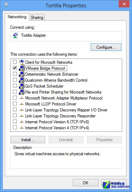Image resolution: width=132 pixels, height=192 pixels.
Task: Select the File and Printer Sharing icon
Action: pyautogui.click(x=22, y=92)
